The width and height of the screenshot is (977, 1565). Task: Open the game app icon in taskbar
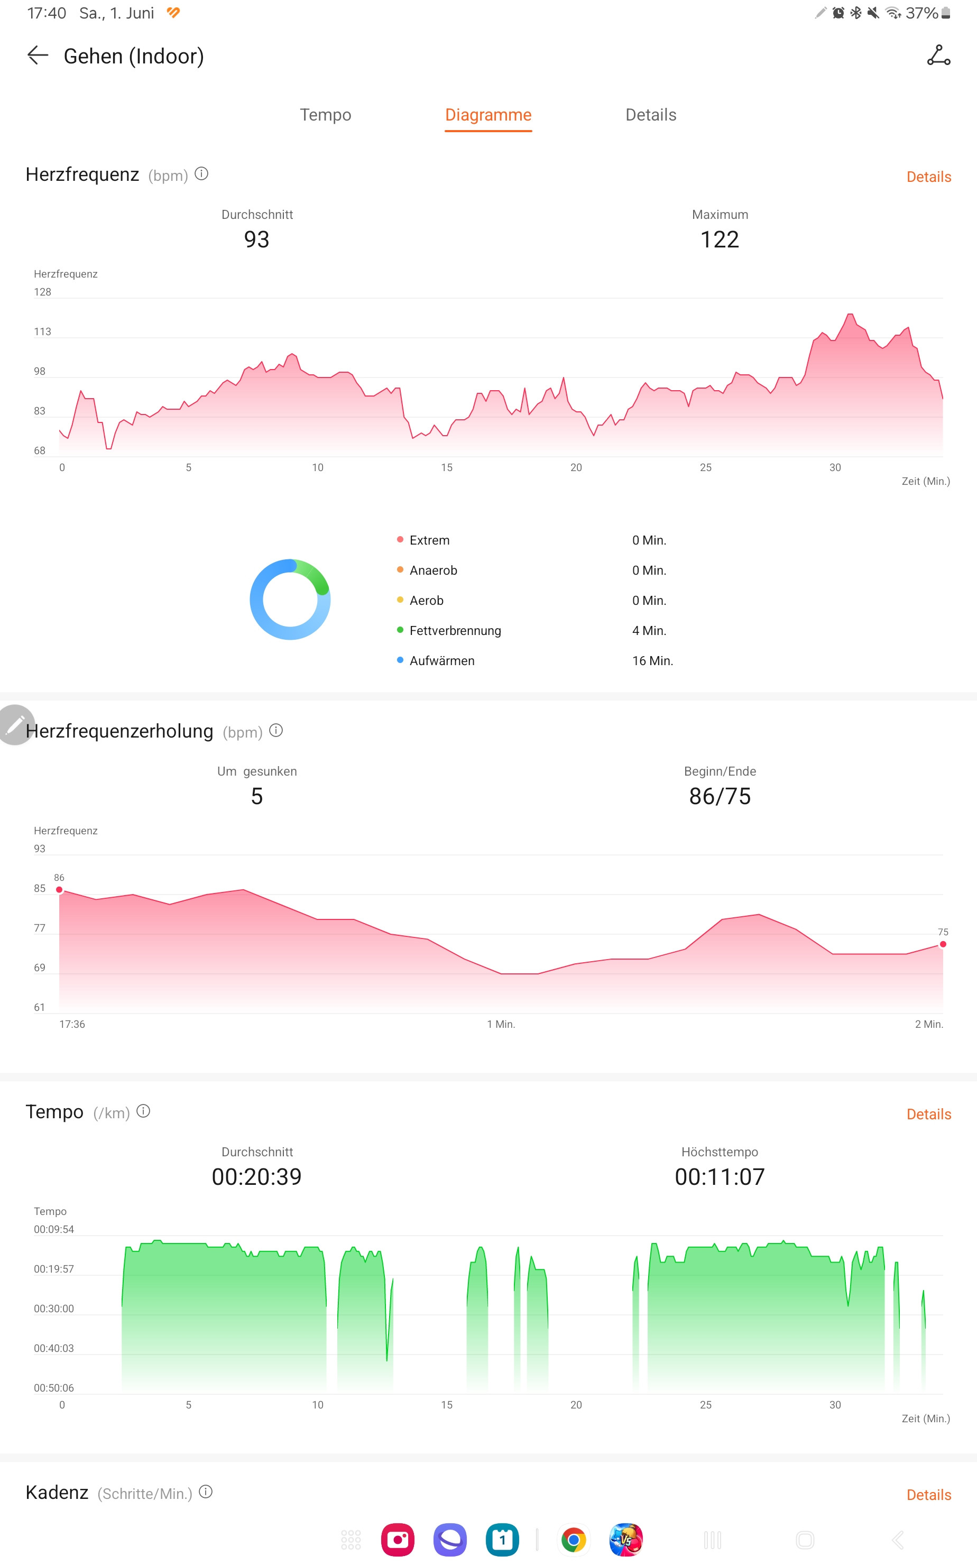[x=625, y=1540]
